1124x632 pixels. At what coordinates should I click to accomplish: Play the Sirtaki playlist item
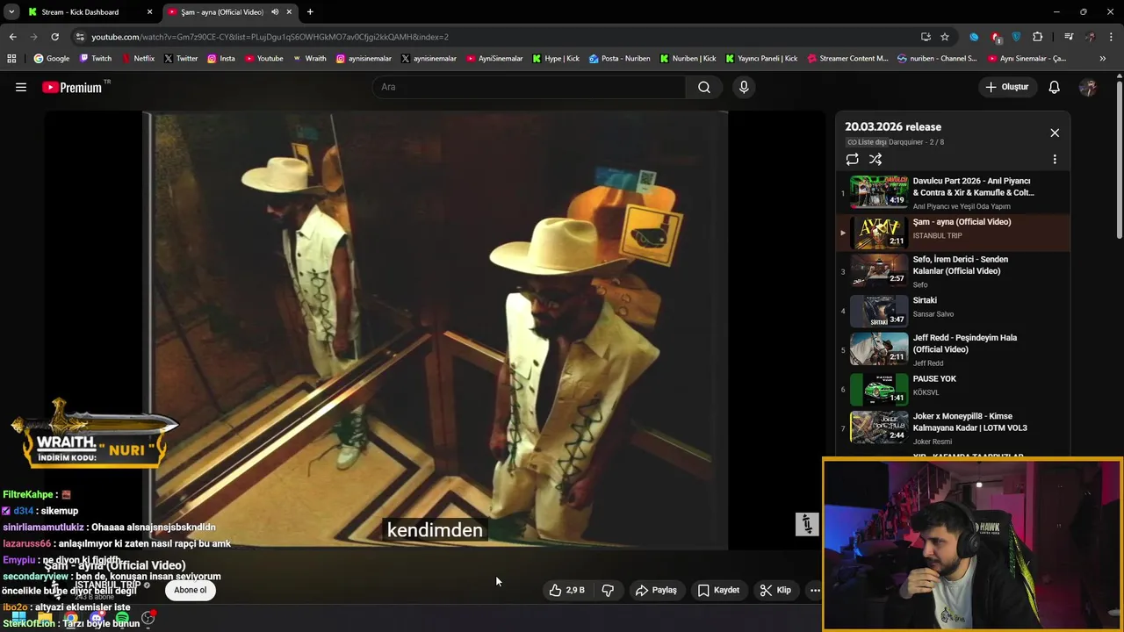(x=952, y=311)
